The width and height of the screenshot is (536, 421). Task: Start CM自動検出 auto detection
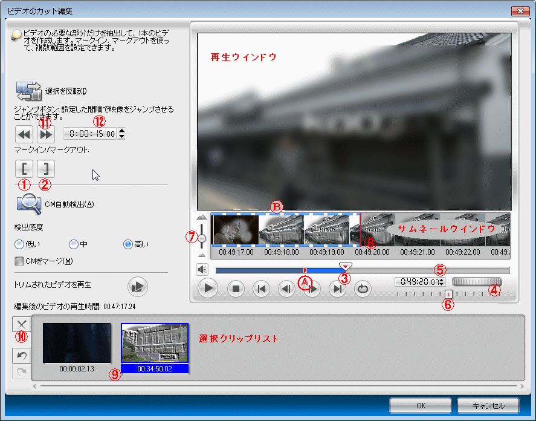pos(28,204)
